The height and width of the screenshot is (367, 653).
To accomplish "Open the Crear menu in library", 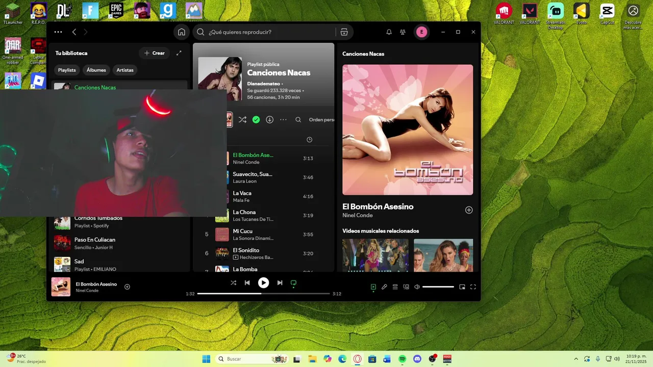I will coord(155,53).
